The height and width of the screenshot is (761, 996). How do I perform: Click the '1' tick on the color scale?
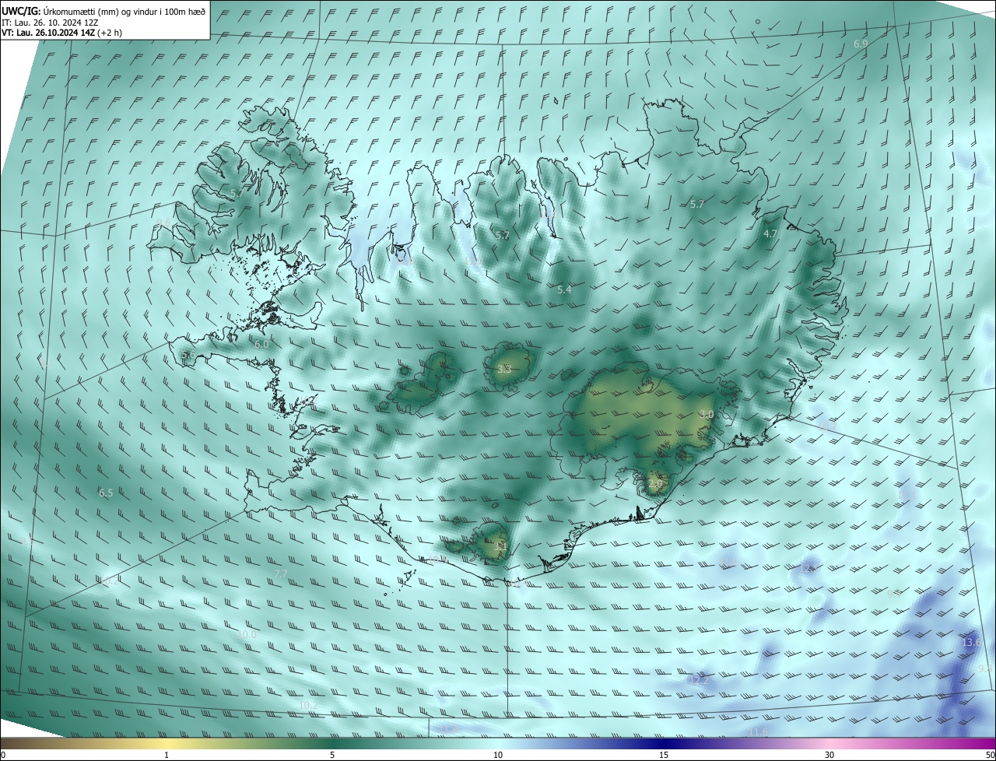tap(167, 755)
